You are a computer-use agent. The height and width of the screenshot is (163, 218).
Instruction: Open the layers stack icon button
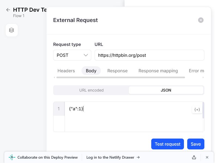[x=11, y=30]
